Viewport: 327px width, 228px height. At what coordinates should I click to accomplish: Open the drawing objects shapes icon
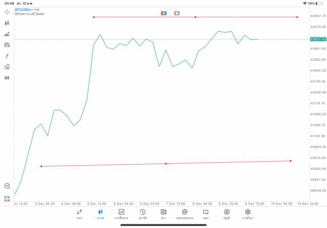pyautogui.click(x=7, y=67)
